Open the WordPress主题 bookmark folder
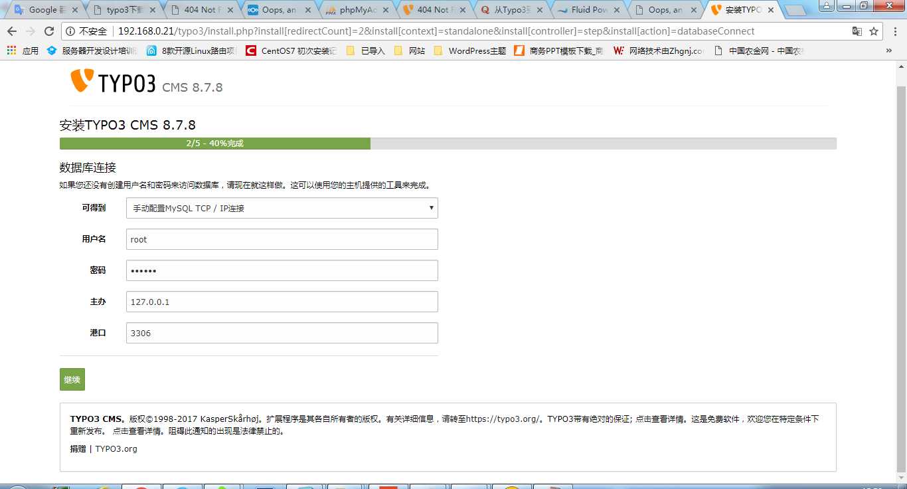 (x=469, y=50)
